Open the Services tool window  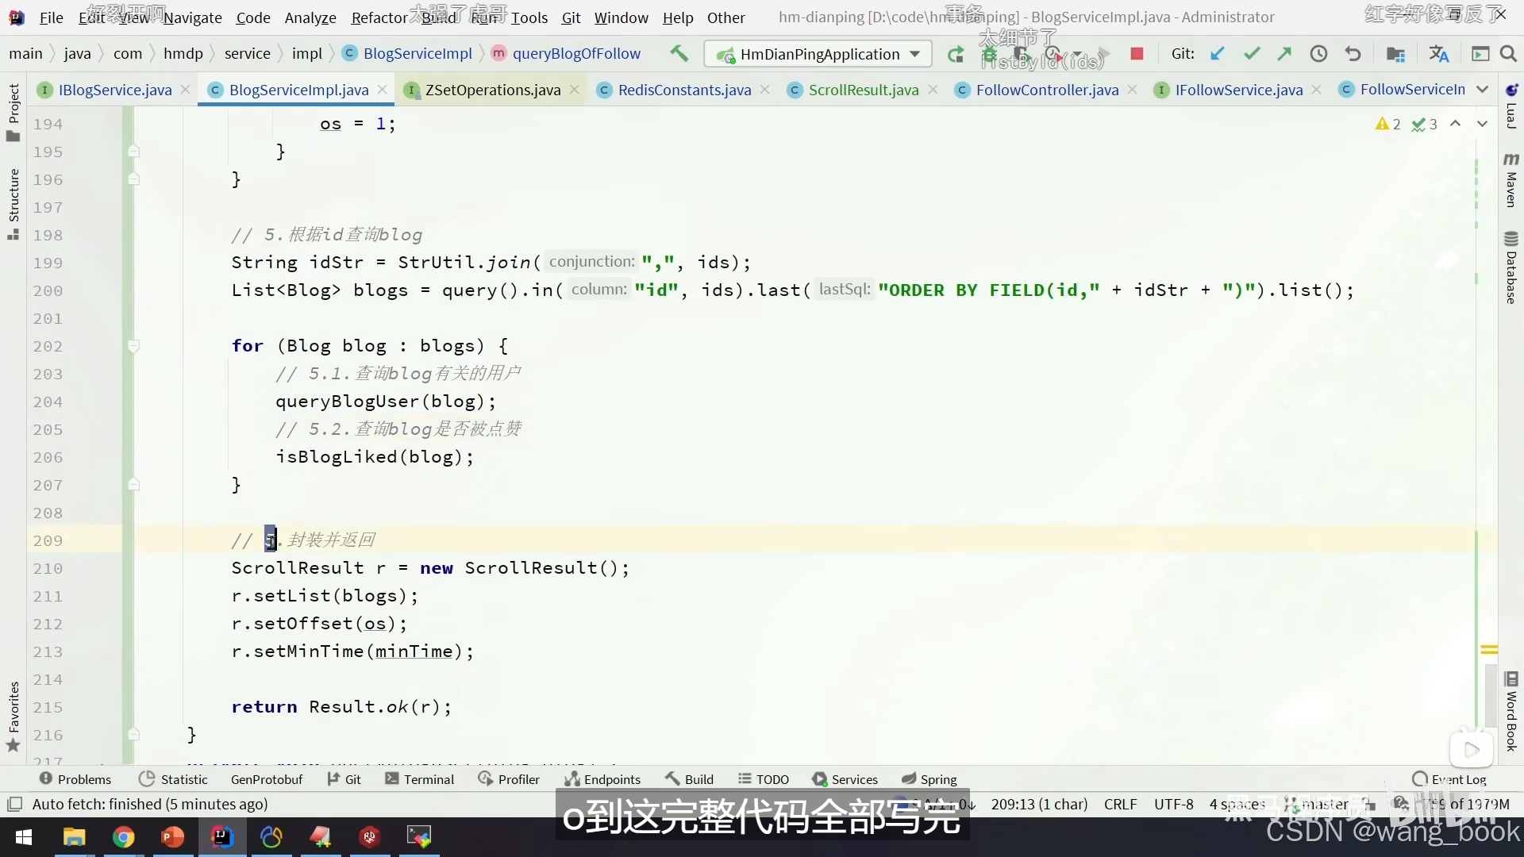[x=845, y=779]
